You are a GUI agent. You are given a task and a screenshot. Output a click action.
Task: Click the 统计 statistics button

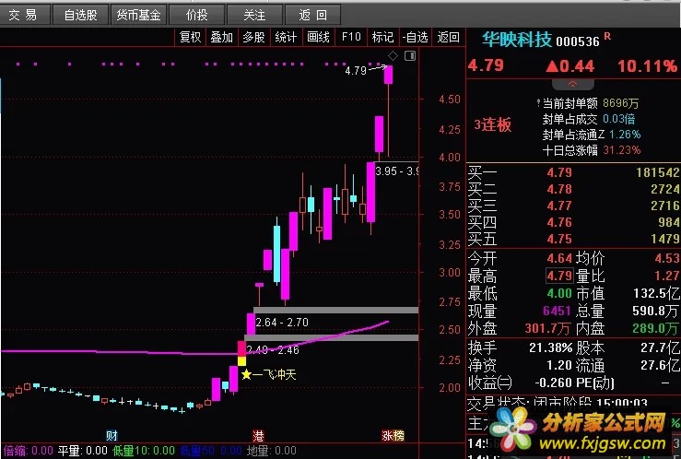tap(286, 38)
